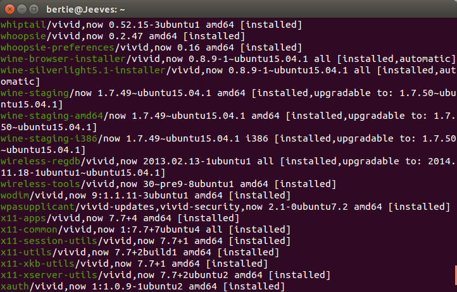
Task: Click version 0.16 on whoopsie-preferences line
Action: tap(188, 47)
